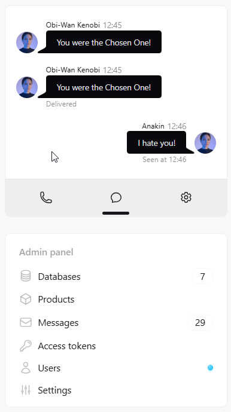231x412 pixels.
Task: Click the Databases stack icon
Action: [x=26, y=276]
